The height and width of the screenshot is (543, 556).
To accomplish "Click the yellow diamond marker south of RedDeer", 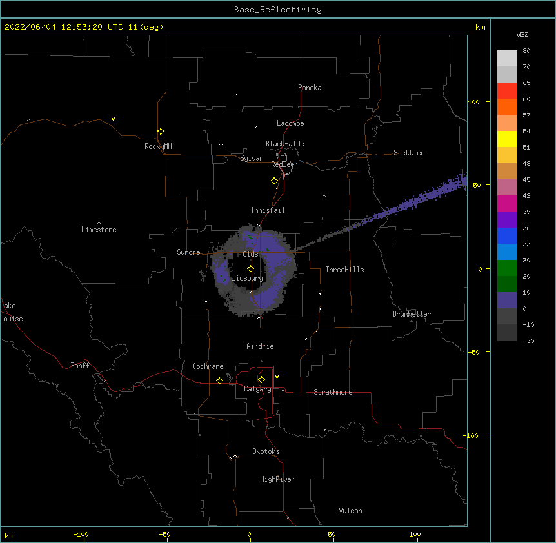I will point(275,181).
